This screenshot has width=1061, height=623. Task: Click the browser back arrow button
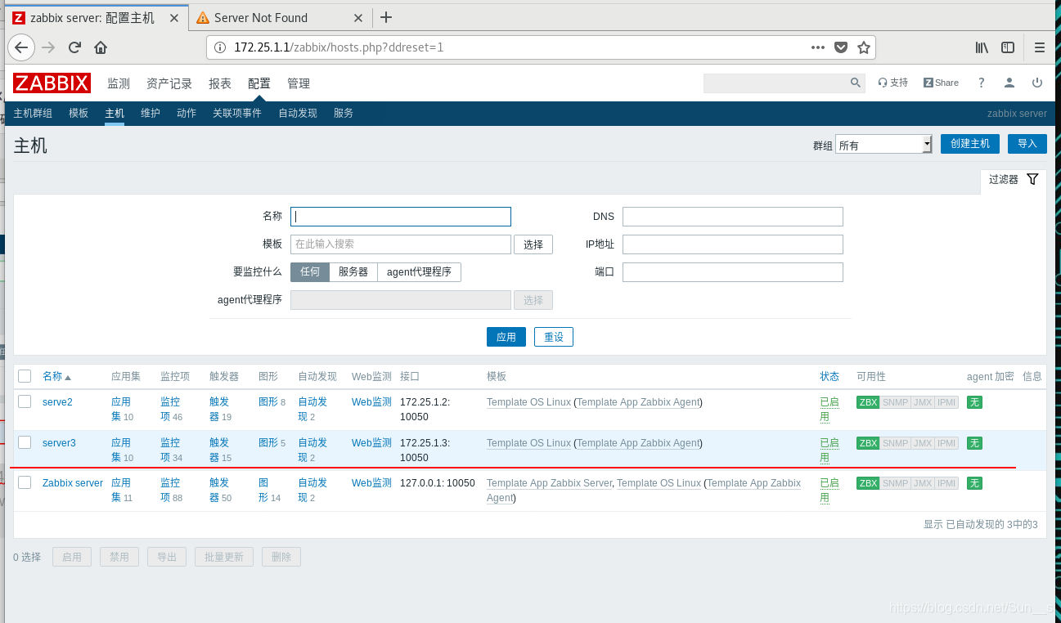click(22, 47)
